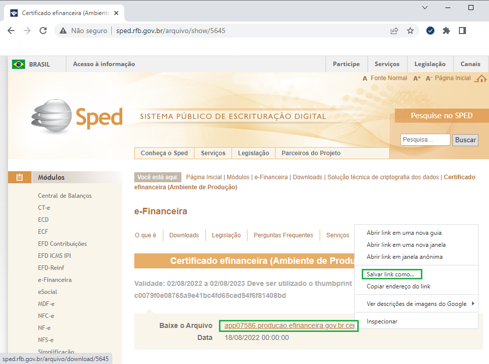This screenshot has height=364, width=489.
Task: Open EFD ICMS IPI in sidebar
Action: (55, 255)
